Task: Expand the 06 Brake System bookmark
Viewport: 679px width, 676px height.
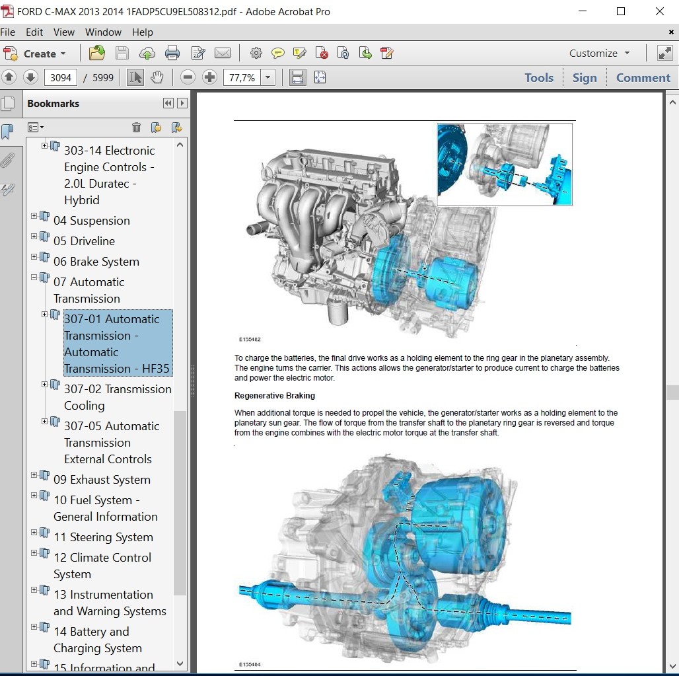Action: point(34,256)
